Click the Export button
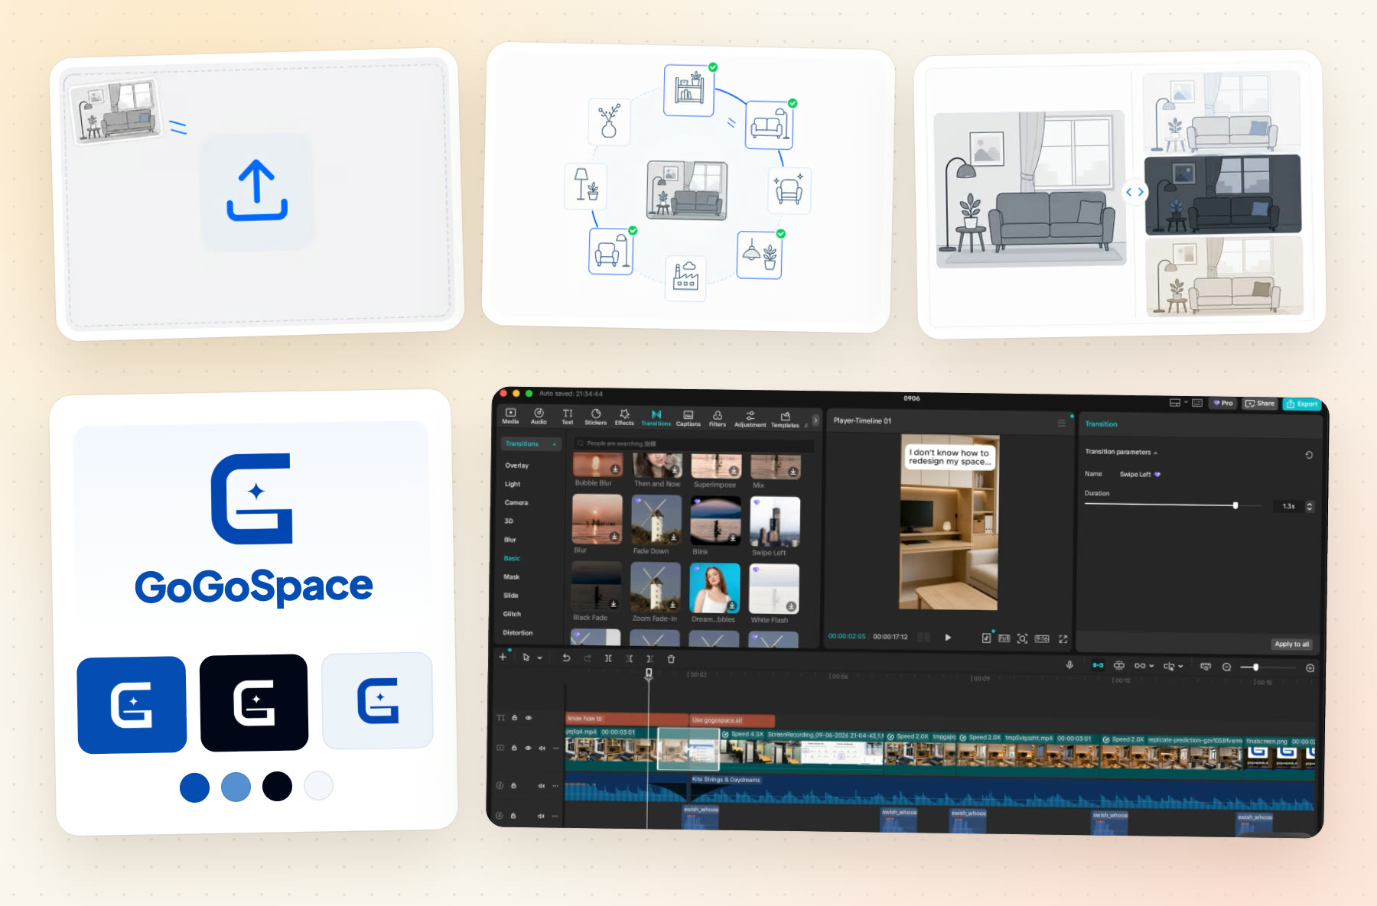This screenshot has height=906, width=1377. [1302, 404]
